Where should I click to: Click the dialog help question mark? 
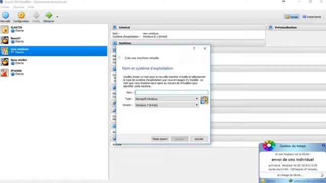click(194, 48)
